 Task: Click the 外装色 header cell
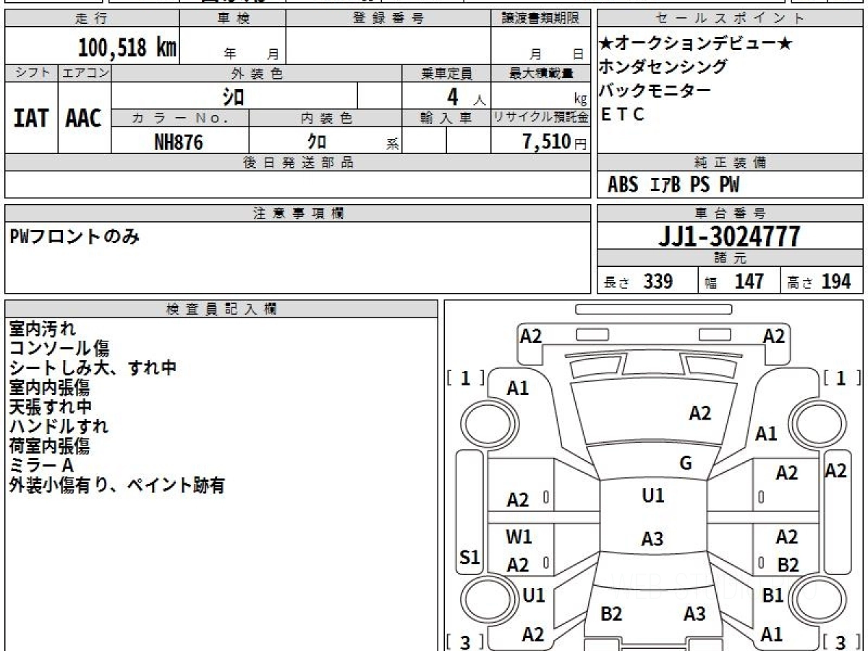tap(257, 73)
